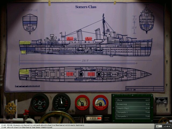Click the skunk charlie destroyed message
The height and width of the screenshot is (129, 172).
pyautogui.click(x=27, y=127)
